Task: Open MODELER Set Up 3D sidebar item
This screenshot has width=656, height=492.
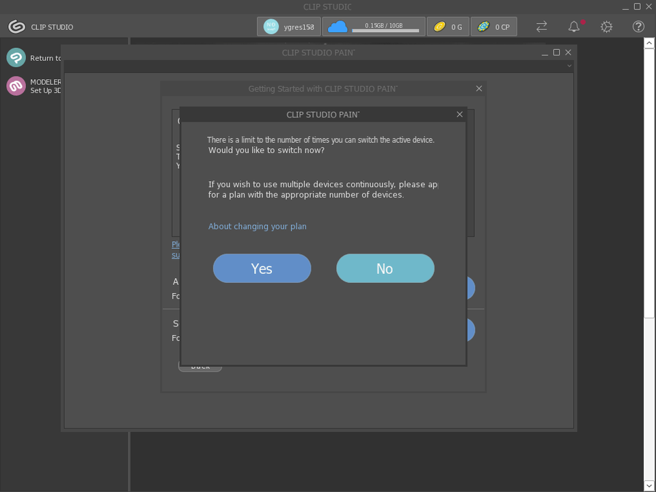Action: (33, 86)
